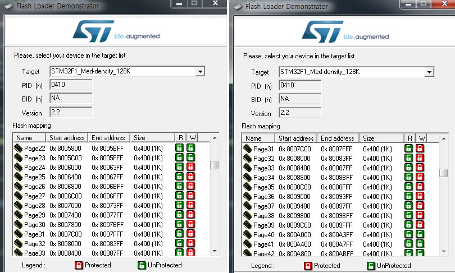Click PID field in right window

[x=300, y=85]
